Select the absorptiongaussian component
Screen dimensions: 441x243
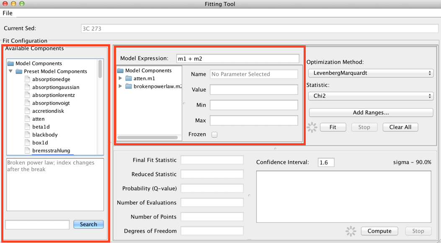[x=56, y=87]
